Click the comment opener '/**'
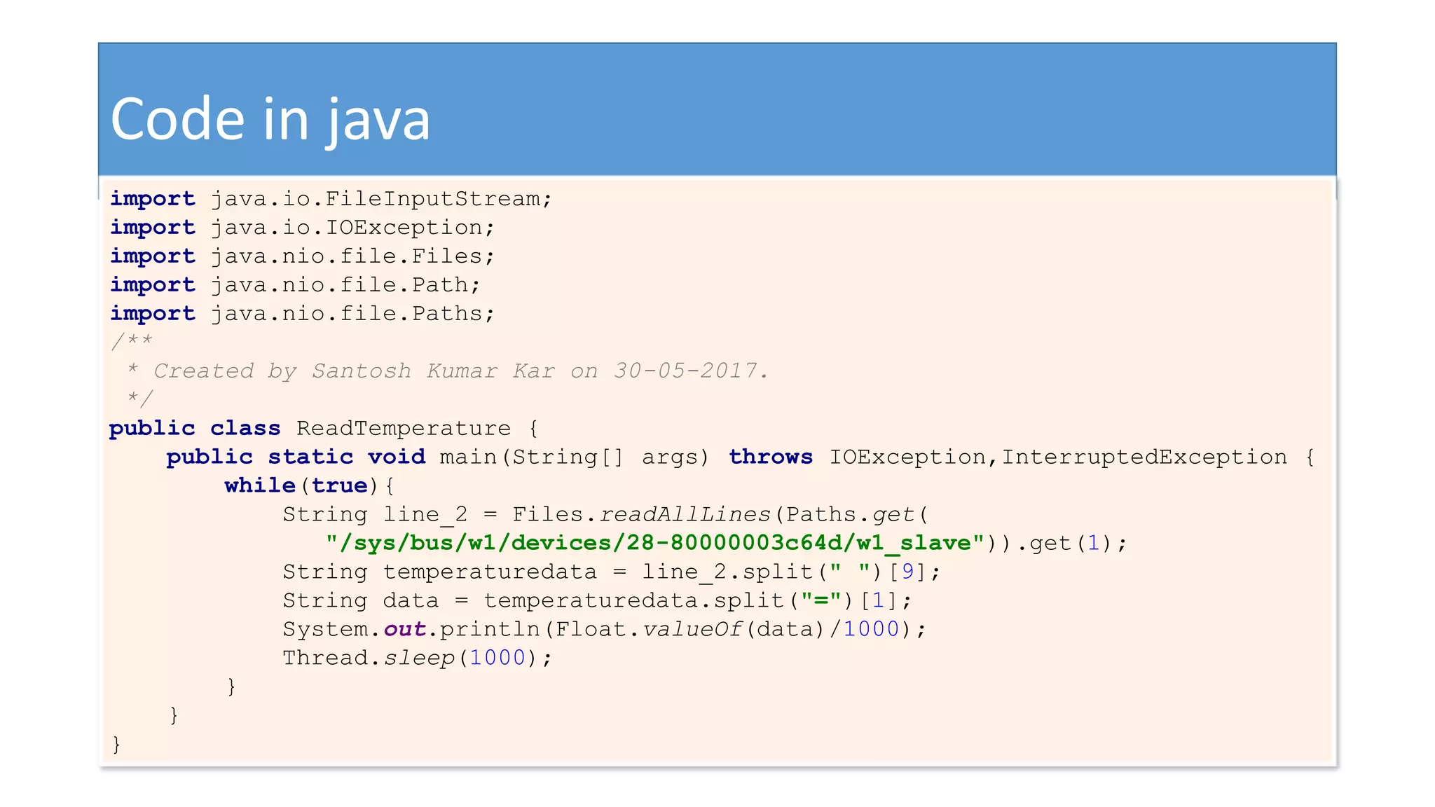 pos(131,342)
